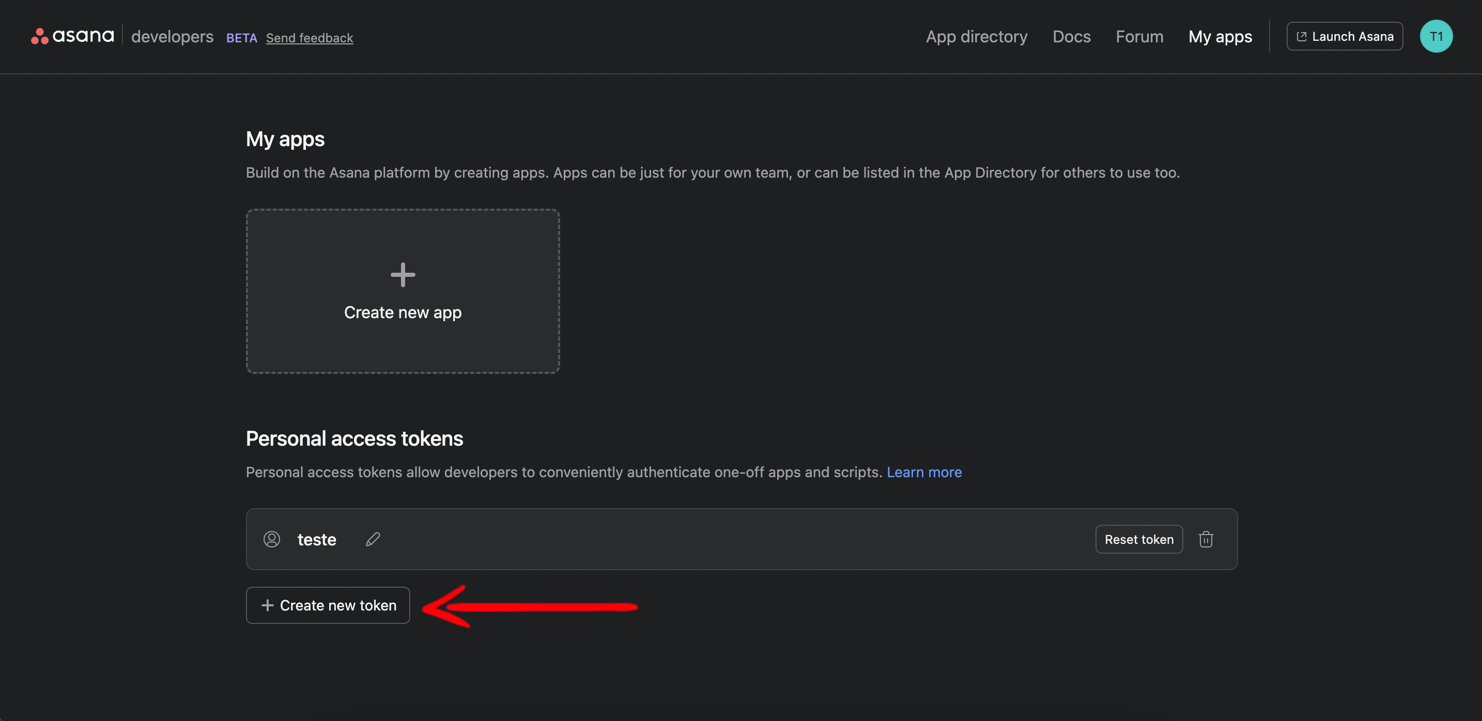Go to Docs in the top navigation

click(x=1071, y=37)
